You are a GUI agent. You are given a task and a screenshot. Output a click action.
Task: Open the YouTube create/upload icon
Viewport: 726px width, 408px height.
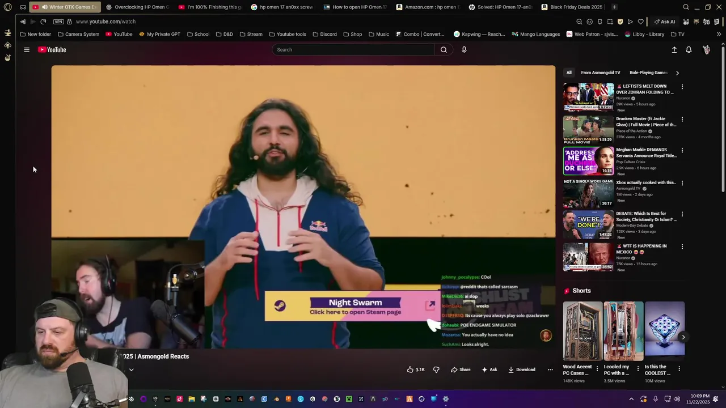coord(674,50)
